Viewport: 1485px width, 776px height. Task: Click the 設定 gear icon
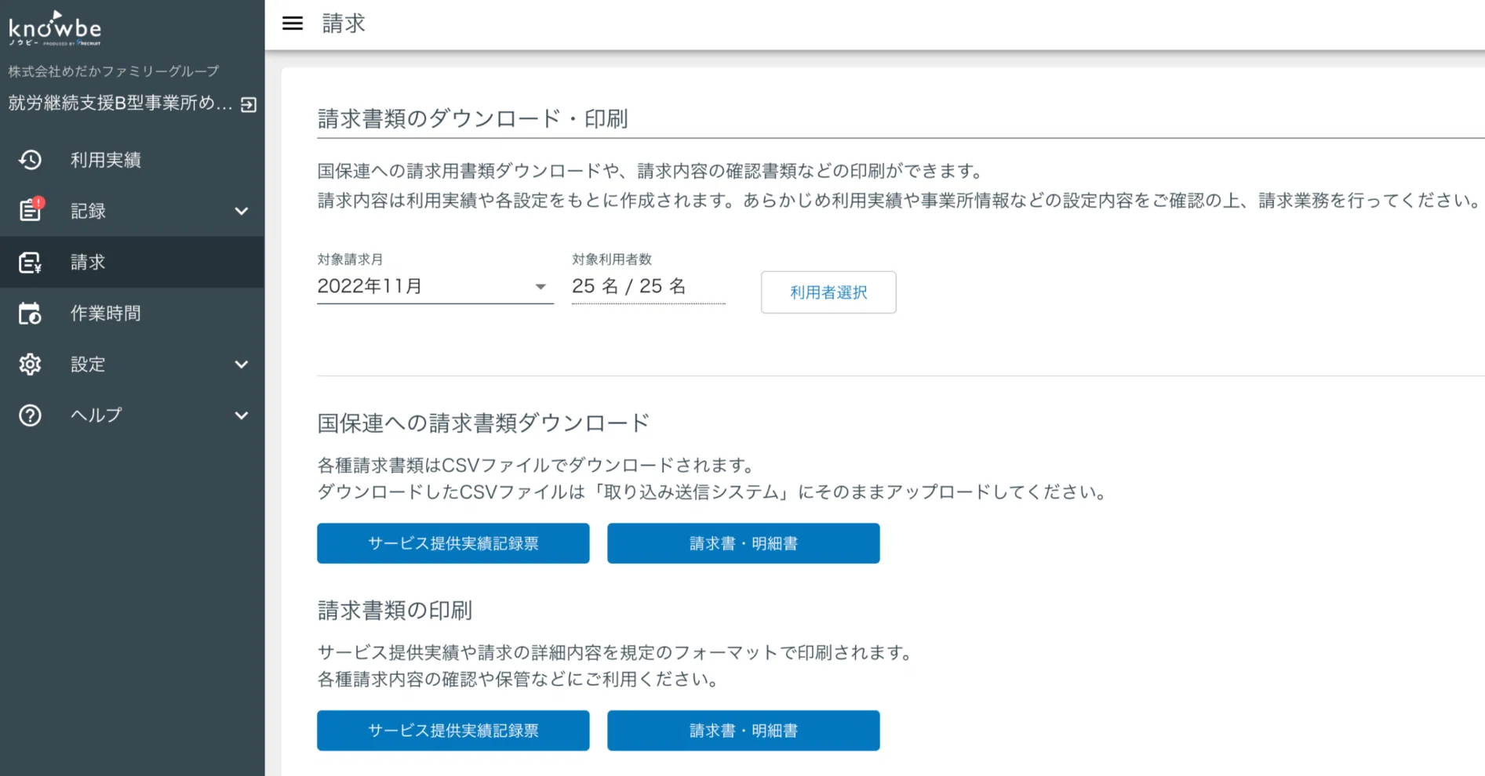[x=30, y=364]
